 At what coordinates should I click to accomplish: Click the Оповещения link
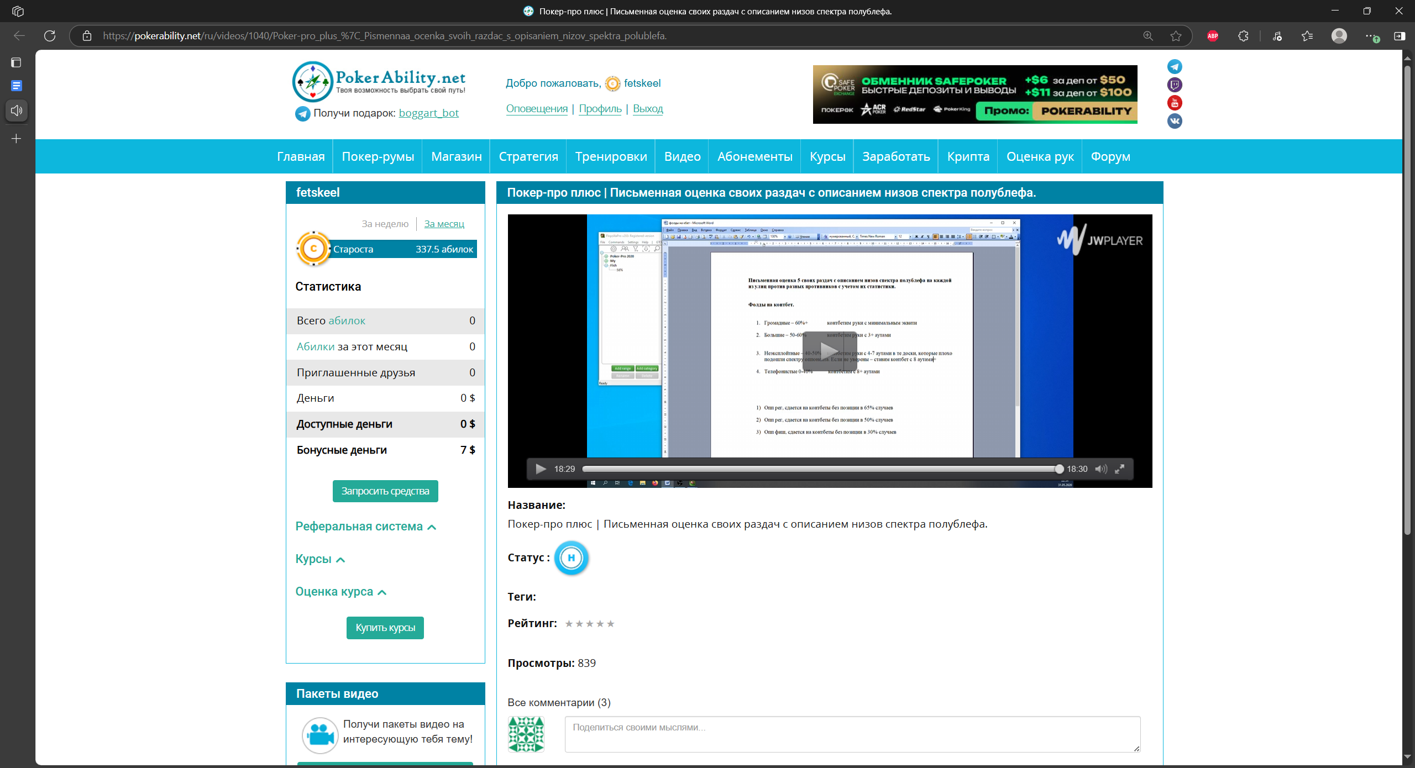pyautogui.click(x=537, y=109)
